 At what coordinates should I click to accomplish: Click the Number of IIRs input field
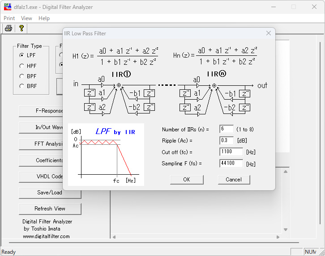(227, 129)
